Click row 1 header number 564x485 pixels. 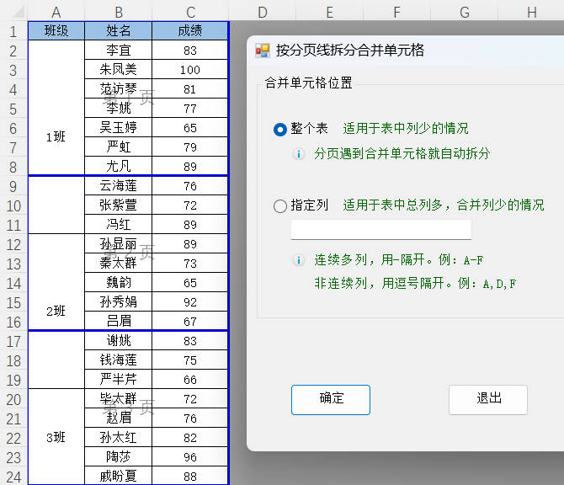pos(13,31)
